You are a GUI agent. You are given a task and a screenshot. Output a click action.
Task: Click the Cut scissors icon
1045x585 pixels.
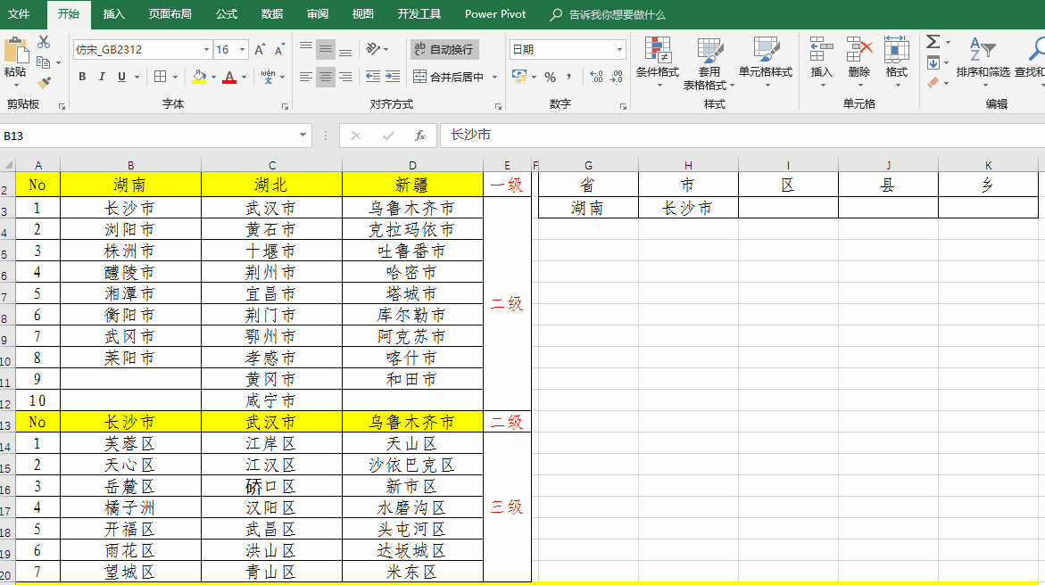coord(44,42)
